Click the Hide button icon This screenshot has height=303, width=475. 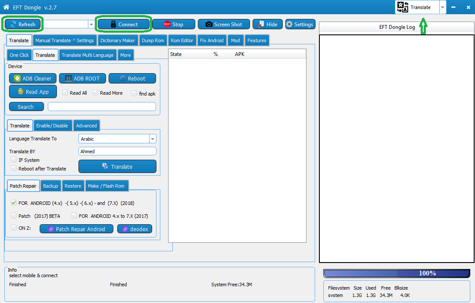pyautogui.click(x=261, y=24)
